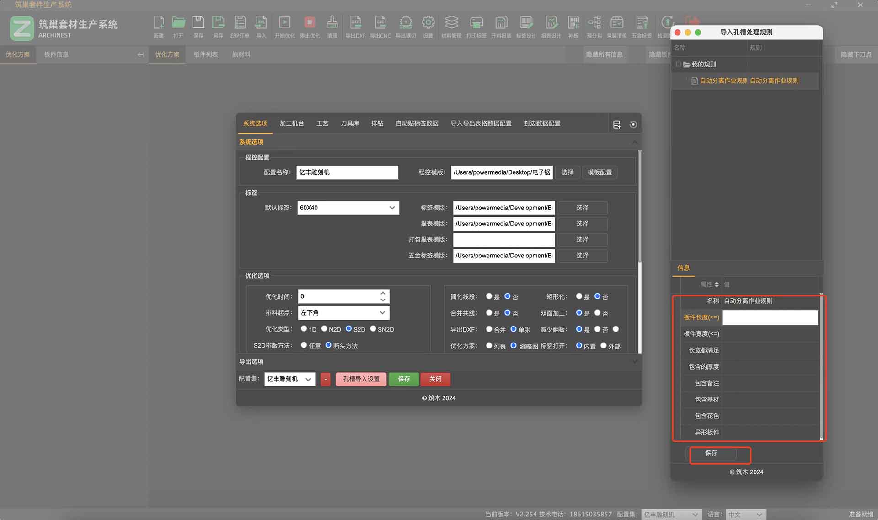Click the 打印标签 printer icon
The image size is (878, 520).
(x=476, y=22)
